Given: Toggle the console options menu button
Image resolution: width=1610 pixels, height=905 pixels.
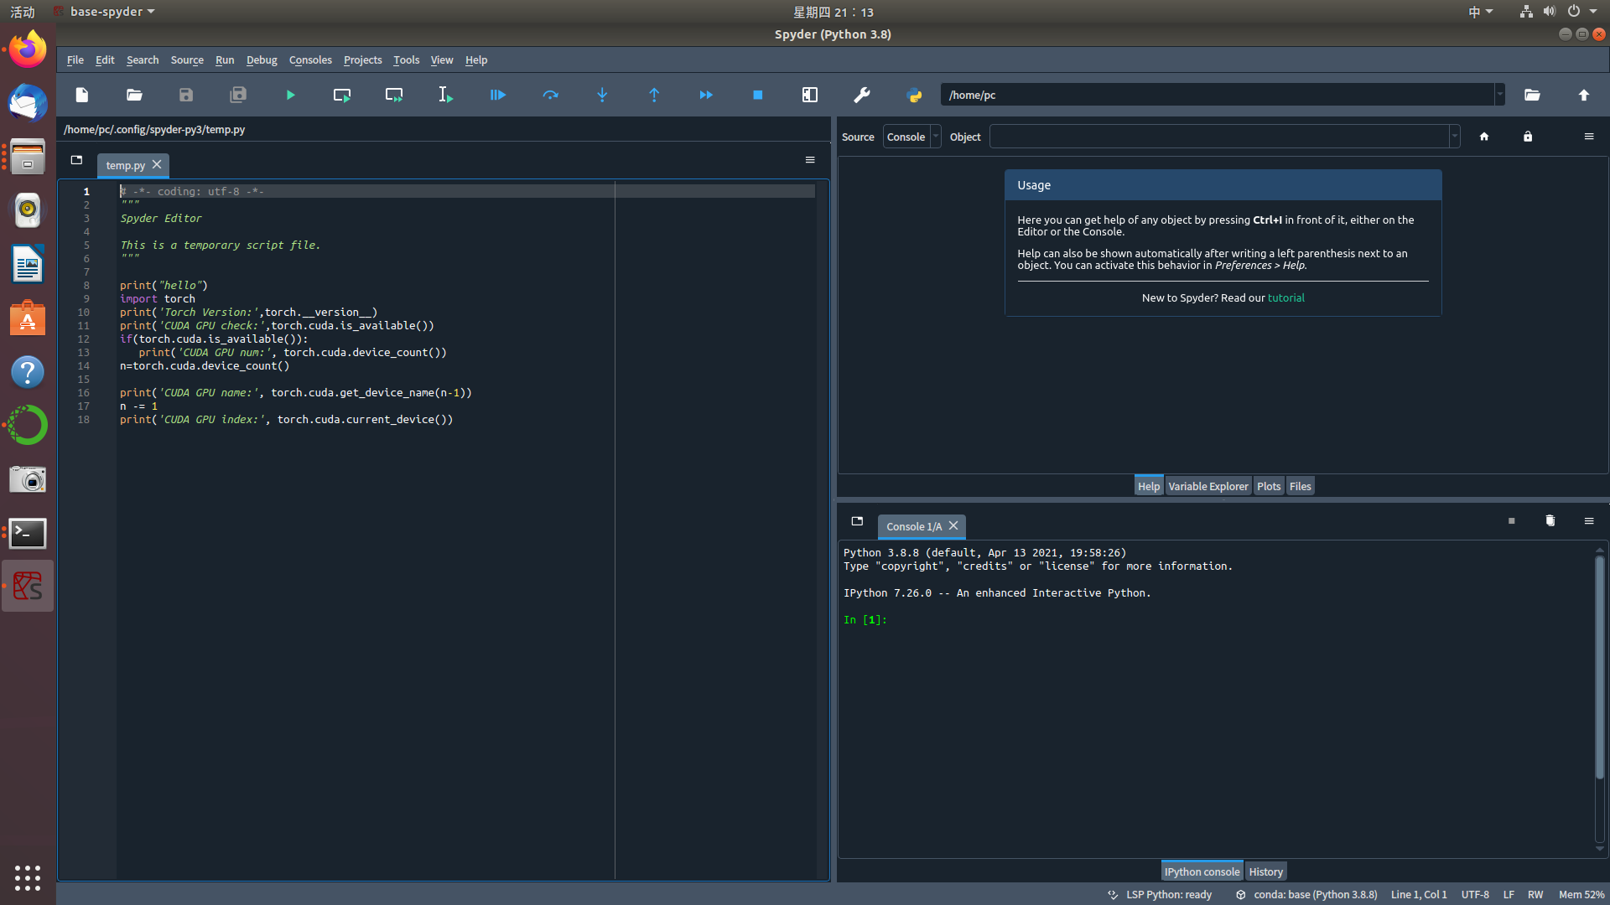Looking at the screenshot, I should (1589, 520).
